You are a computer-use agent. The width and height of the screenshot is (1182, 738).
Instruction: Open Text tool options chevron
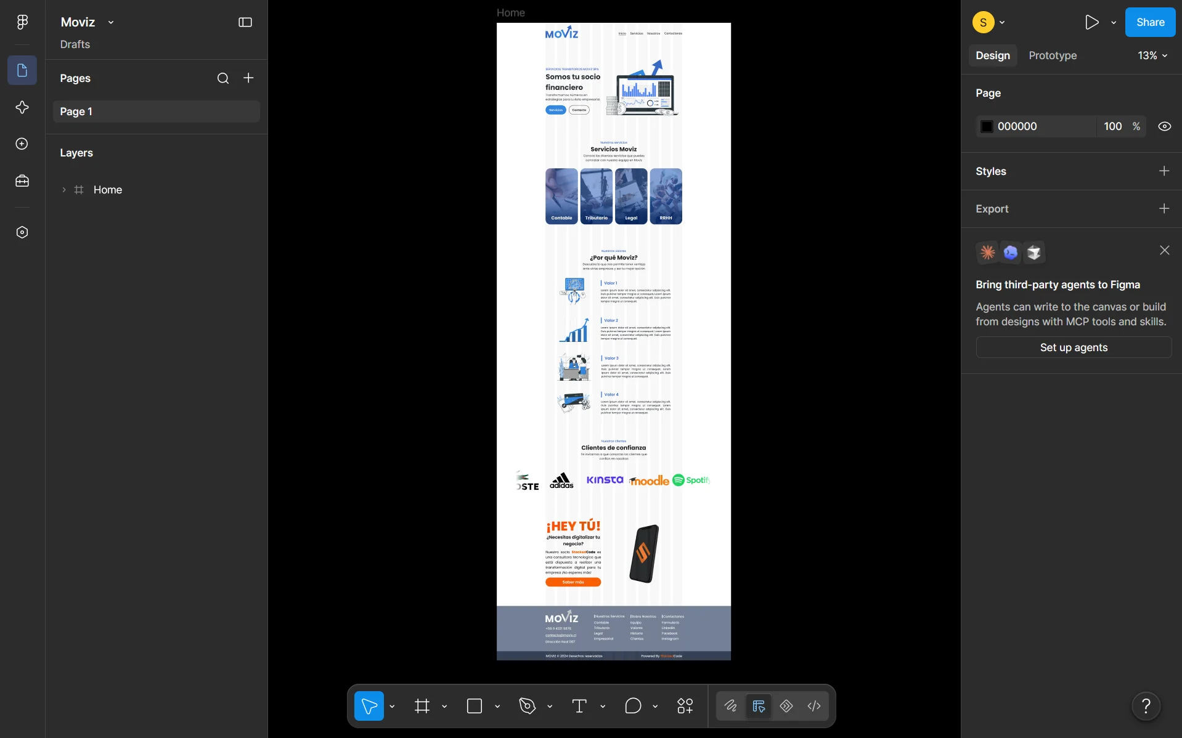tap(603, 707)
